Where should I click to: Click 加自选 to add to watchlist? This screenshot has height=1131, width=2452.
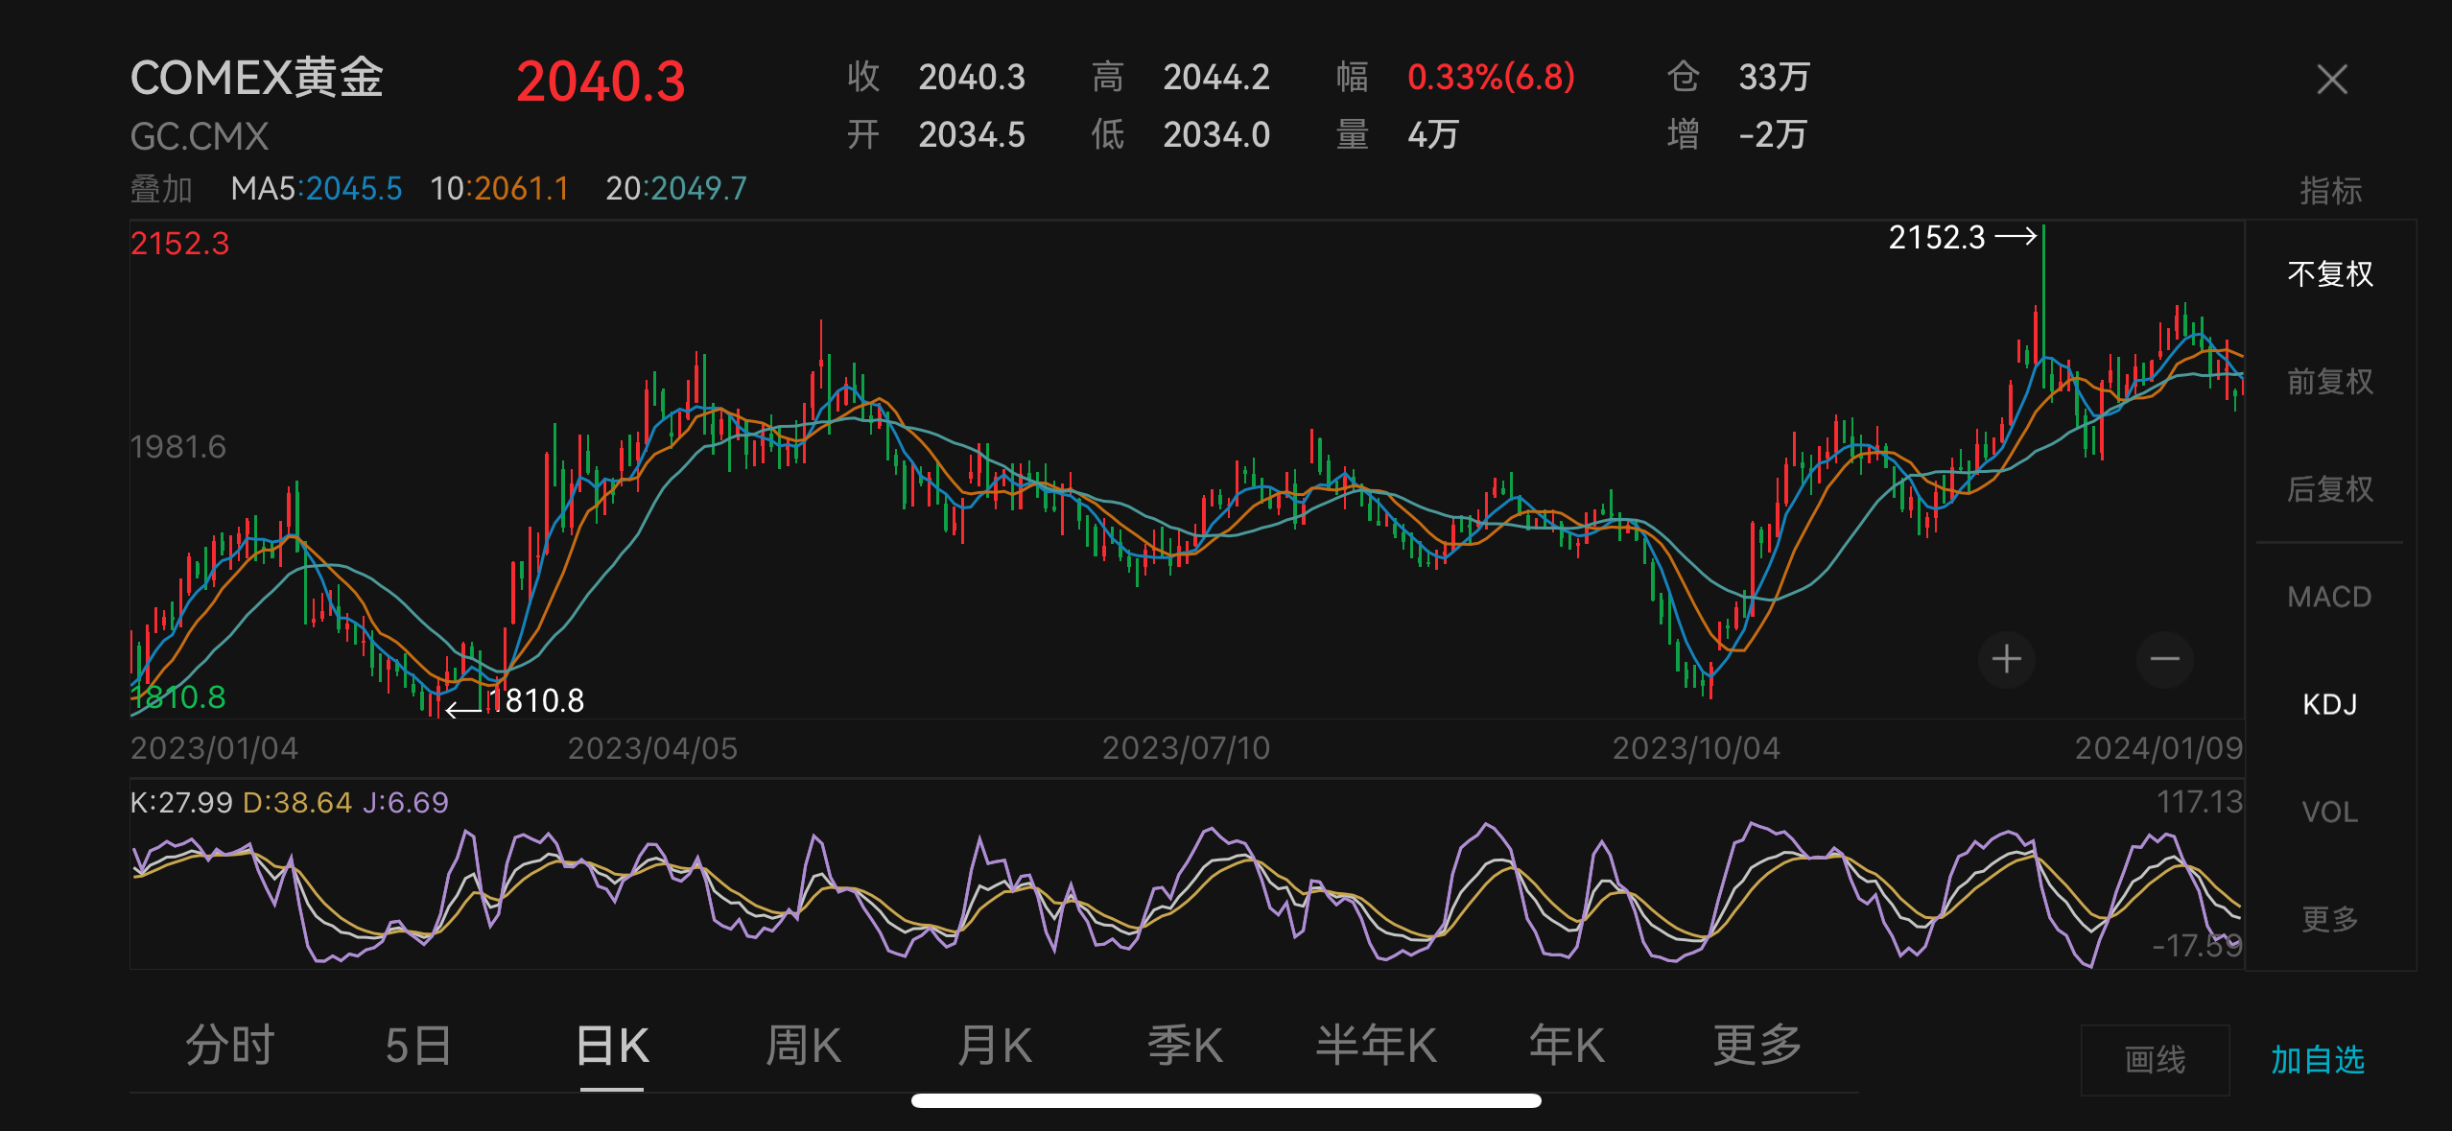coord(2317,1060)
